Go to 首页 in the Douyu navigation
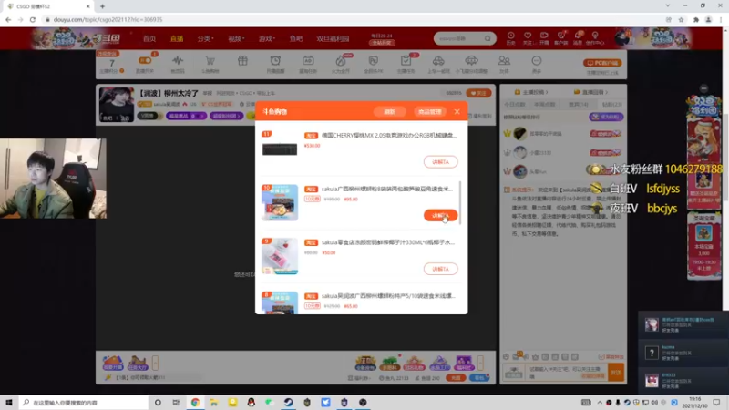The height and width of the screenshot is (410, 729). 149,38
